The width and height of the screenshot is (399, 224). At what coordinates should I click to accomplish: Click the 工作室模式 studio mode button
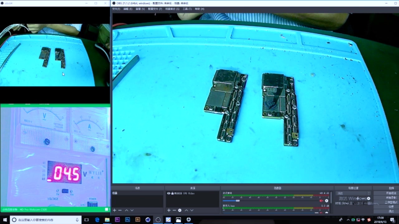(390, 202)
